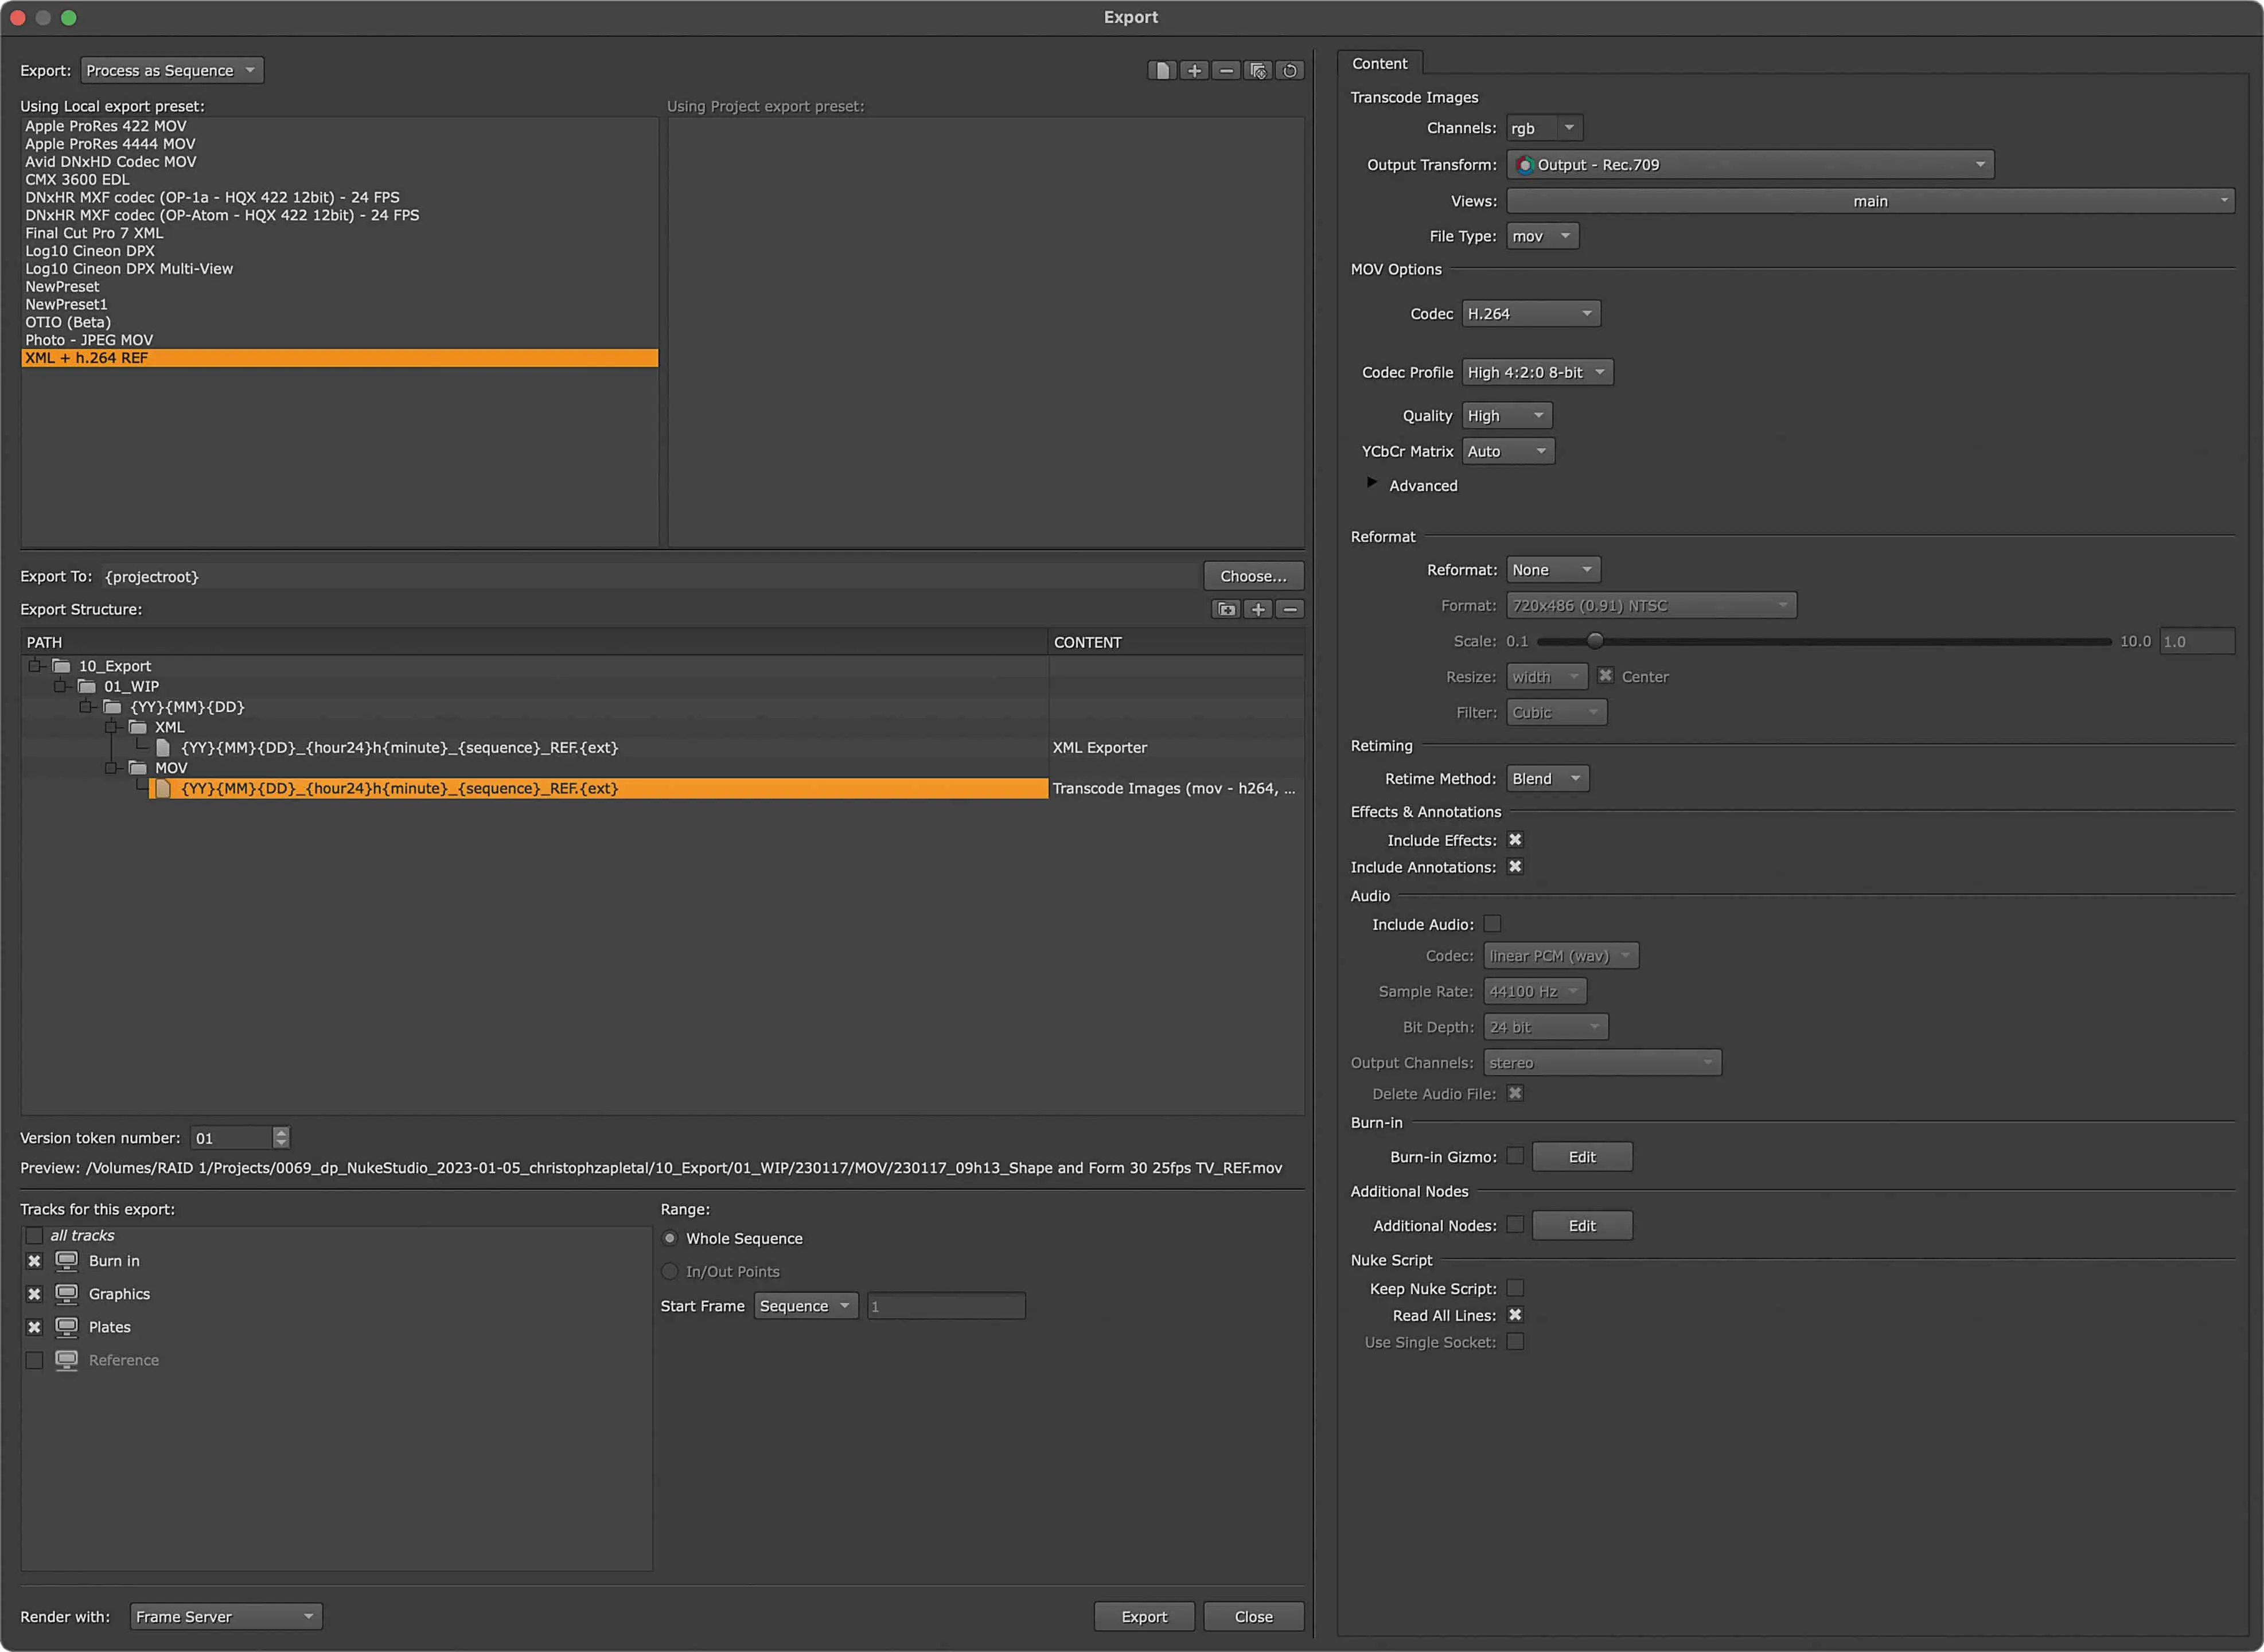Click the circular arrow reset presets icon
2264x1652 pixels.
(x=1290, y=70)
